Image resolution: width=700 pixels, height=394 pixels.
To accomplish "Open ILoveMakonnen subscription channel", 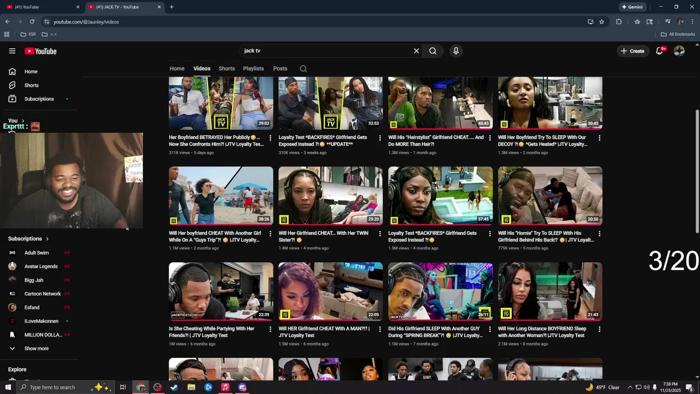I will (x=42, y=321).
